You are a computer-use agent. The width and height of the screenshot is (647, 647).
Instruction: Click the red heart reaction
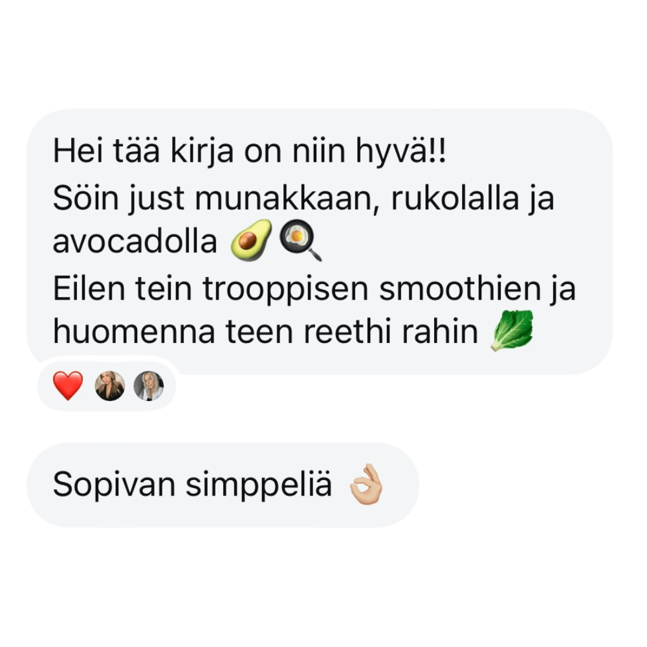(68, 386)
